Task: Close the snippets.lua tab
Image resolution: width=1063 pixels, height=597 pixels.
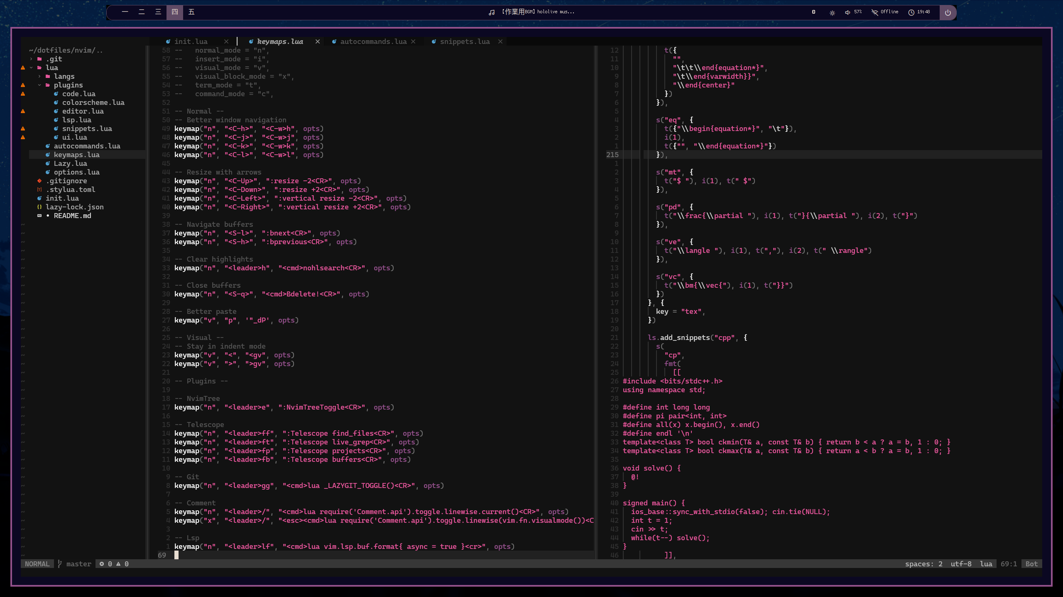Action: click(500, 41)
